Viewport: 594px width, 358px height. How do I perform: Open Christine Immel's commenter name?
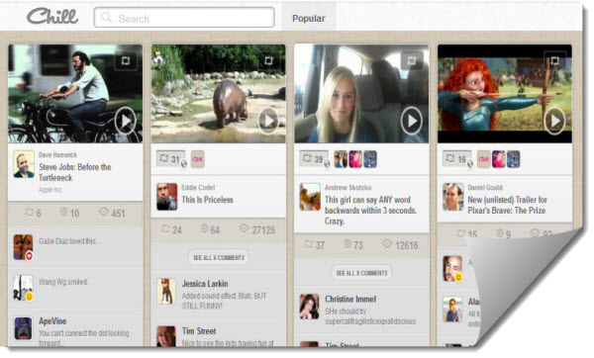point(350,299)
